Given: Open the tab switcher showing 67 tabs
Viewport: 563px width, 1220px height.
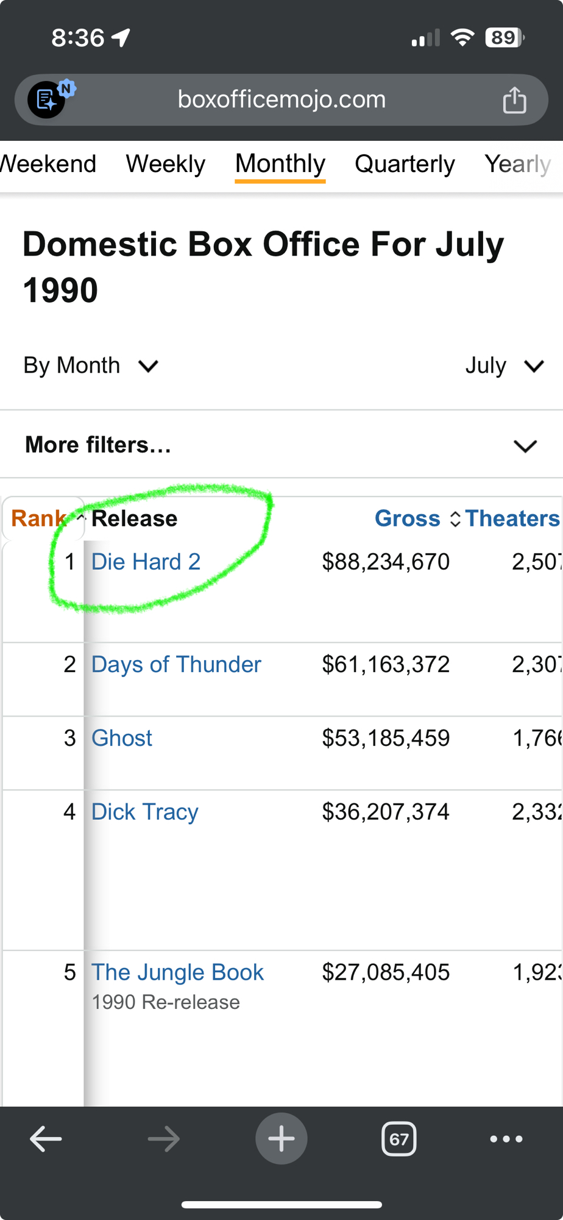Looking at the screenshot, I should pyautogui.click(x=398, y=1139).
